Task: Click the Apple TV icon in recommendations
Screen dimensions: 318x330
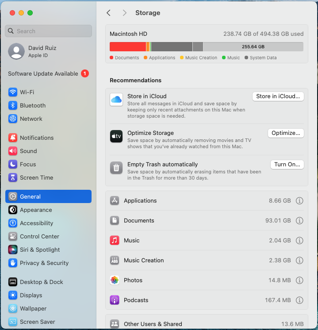Action: point(116,136)
